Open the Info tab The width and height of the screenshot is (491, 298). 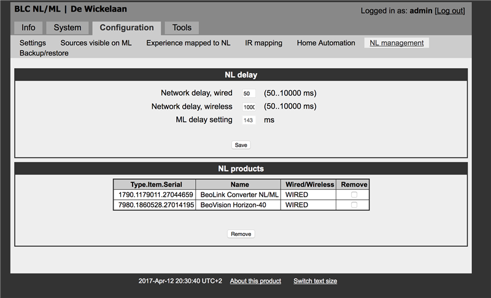(x=28, y=28)
